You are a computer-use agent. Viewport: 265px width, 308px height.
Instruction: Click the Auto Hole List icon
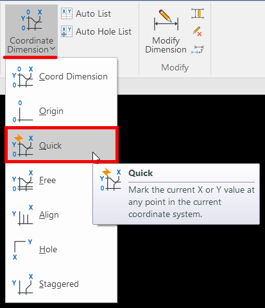coord(67,31)
